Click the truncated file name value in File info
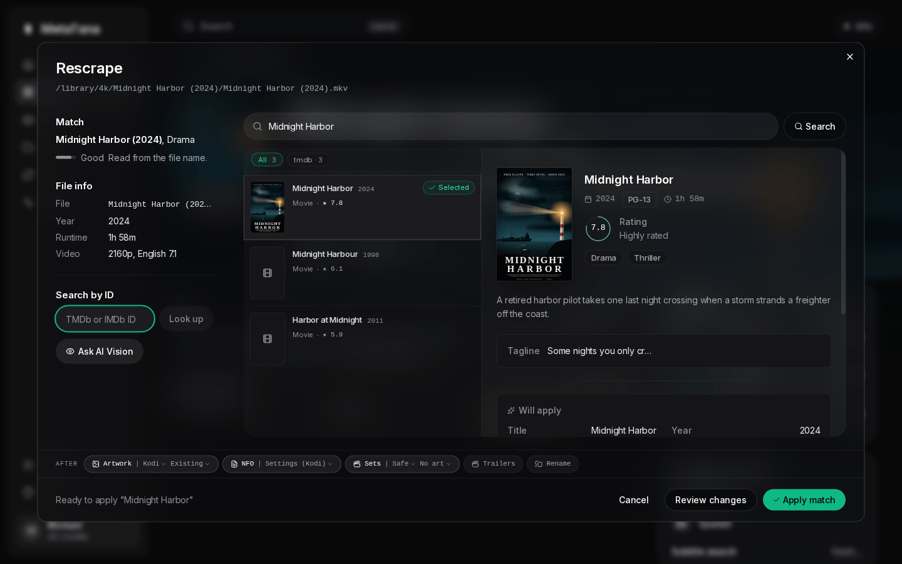This screenshot has height=564, width=902. (160, 204)
